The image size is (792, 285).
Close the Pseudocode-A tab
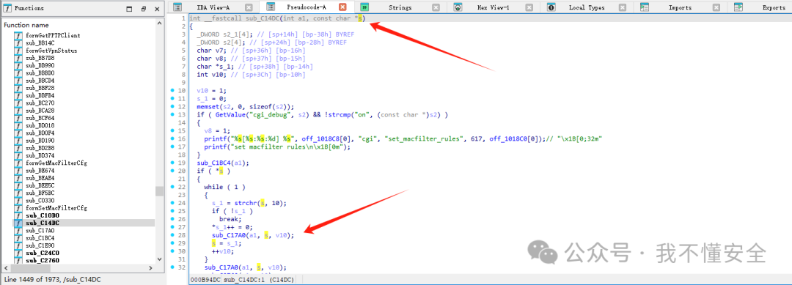pos(342,7)
